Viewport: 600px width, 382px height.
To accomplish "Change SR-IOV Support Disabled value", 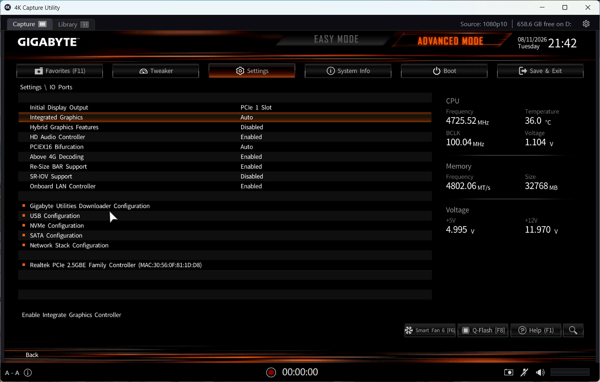I will (x=252, y=176).
